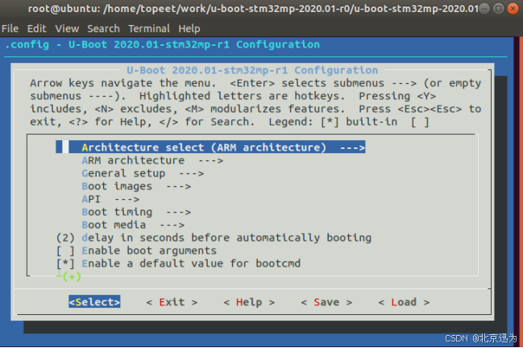Screen dimensions: 523x348
Task: Click the dialog title U-Boot Configuration
Action: click(252, 70)
